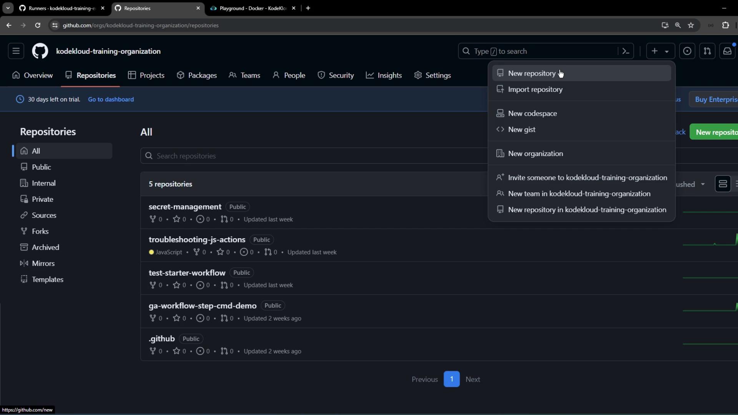Open the notifications inbox icon
Image resolution: width=738 pixels, height=415 pixels.
727,51
